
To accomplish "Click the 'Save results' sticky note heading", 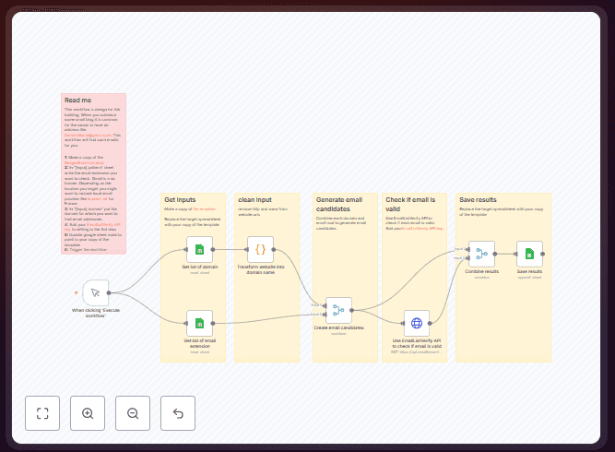I will point(478,199).
